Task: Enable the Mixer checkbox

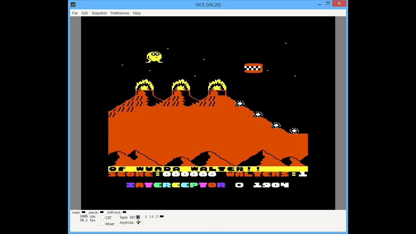Action: 102,224
